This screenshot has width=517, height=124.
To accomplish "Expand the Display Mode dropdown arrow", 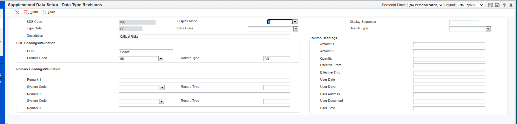I will [x=295, y=22].
